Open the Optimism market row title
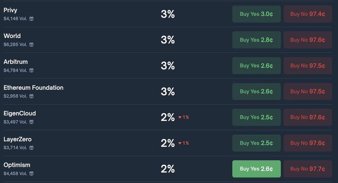This screenshot has height=183, width=338. click(x=17, y=165)
